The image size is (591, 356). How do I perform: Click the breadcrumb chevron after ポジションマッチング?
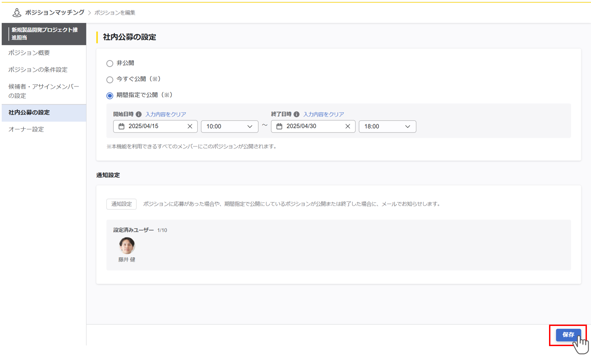(89, 13)
